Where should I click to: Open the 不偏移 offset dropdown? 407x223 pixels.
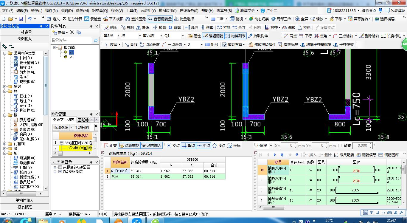271,145
